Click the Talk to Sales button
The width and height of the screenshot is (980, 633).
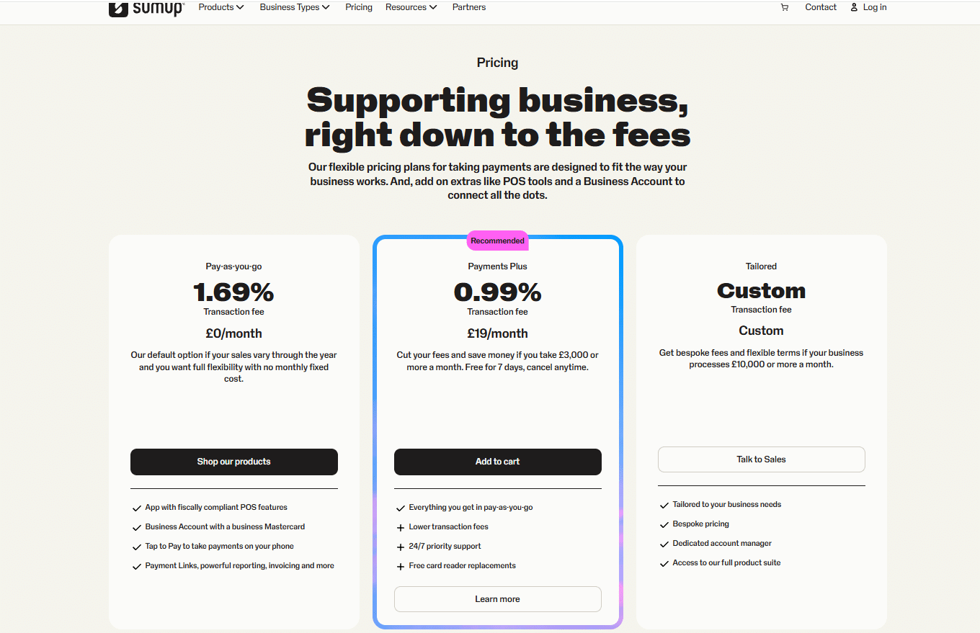762,459
